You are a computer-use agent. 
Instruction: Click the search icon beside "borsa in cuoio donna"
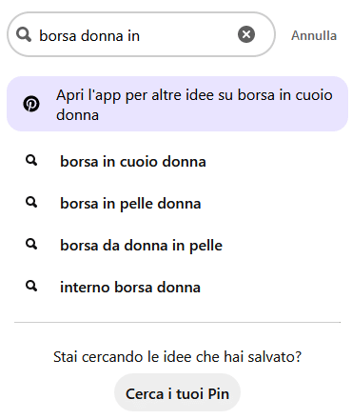tap(31, 161)
